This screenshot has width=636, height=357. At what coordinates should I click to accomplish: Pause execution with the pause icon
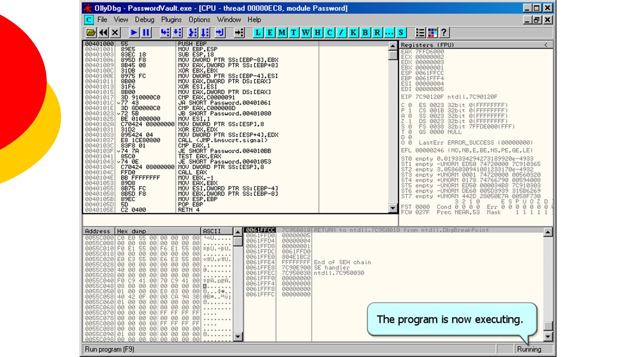tap(146, 33)
